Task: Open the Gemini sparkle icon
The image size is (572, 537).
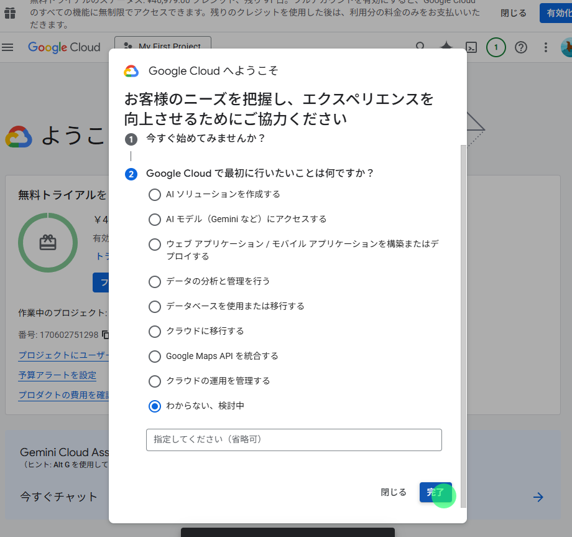Action: (x=446, y=47)
